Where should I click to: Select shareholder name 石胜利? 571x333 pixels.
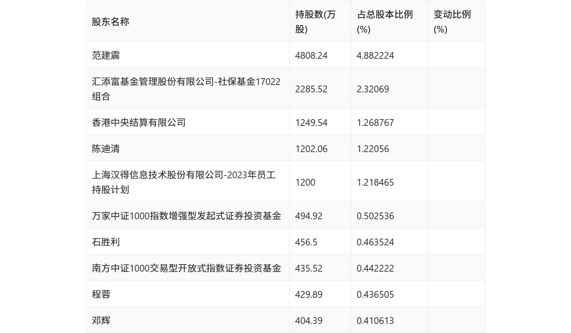coord(106,242)
